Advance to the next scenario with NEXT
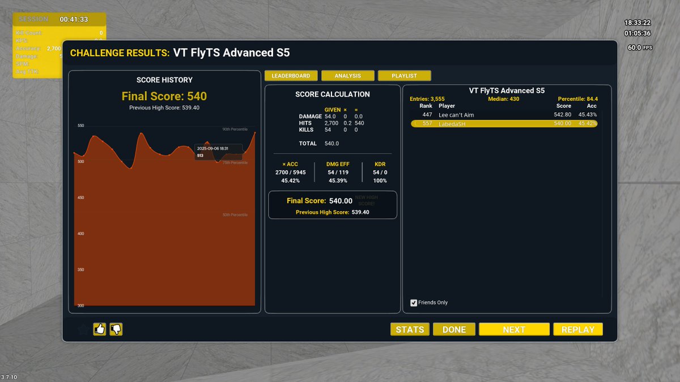The width and height of the screenshot is (680, 382). click(x=514, y=329)
